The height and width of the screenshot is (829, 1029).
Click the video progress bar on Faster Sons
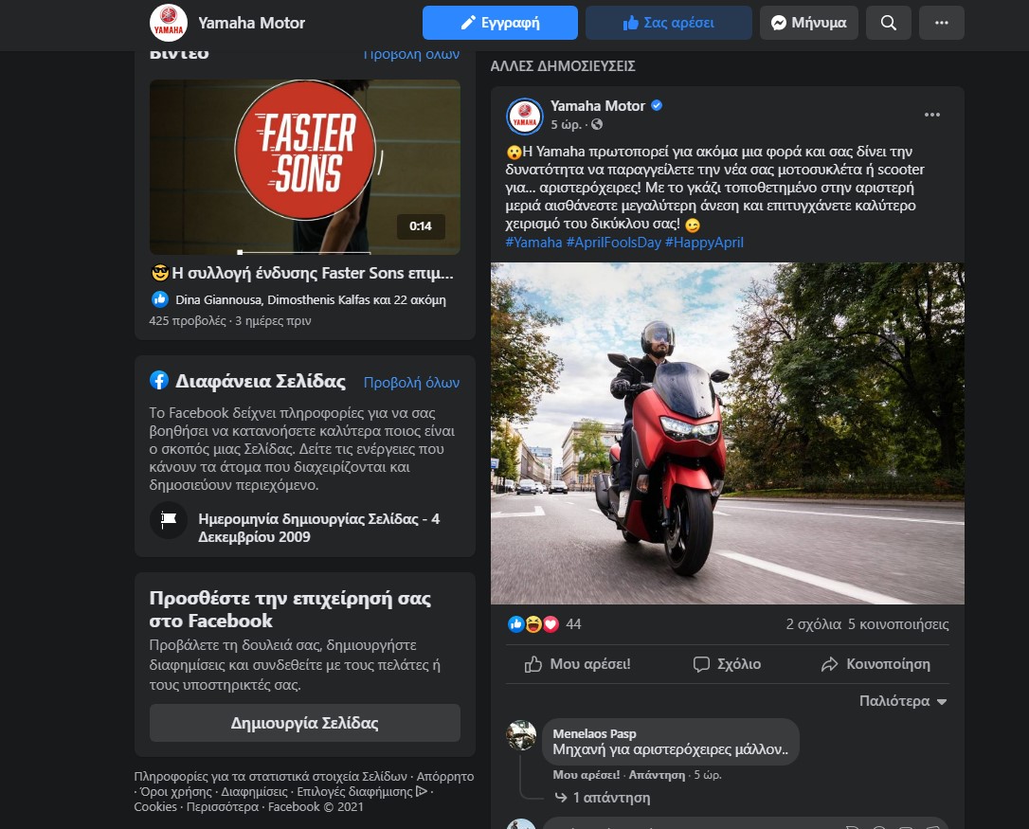click(304, 252)
